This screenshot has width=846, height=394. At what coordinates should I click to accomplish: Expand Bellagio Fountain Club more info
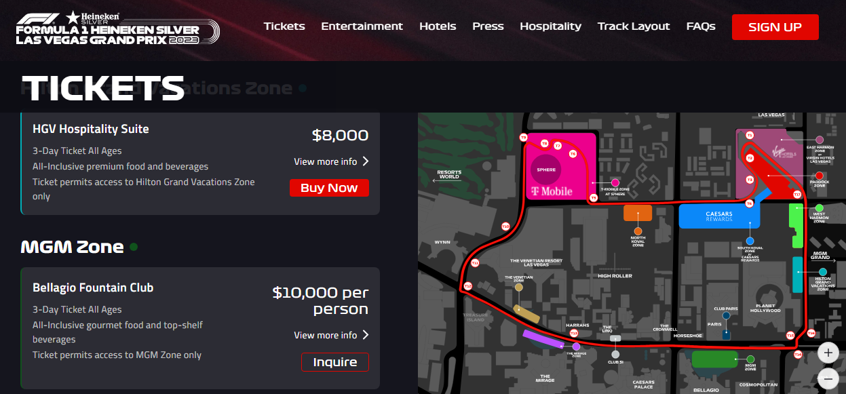point(331,335)
